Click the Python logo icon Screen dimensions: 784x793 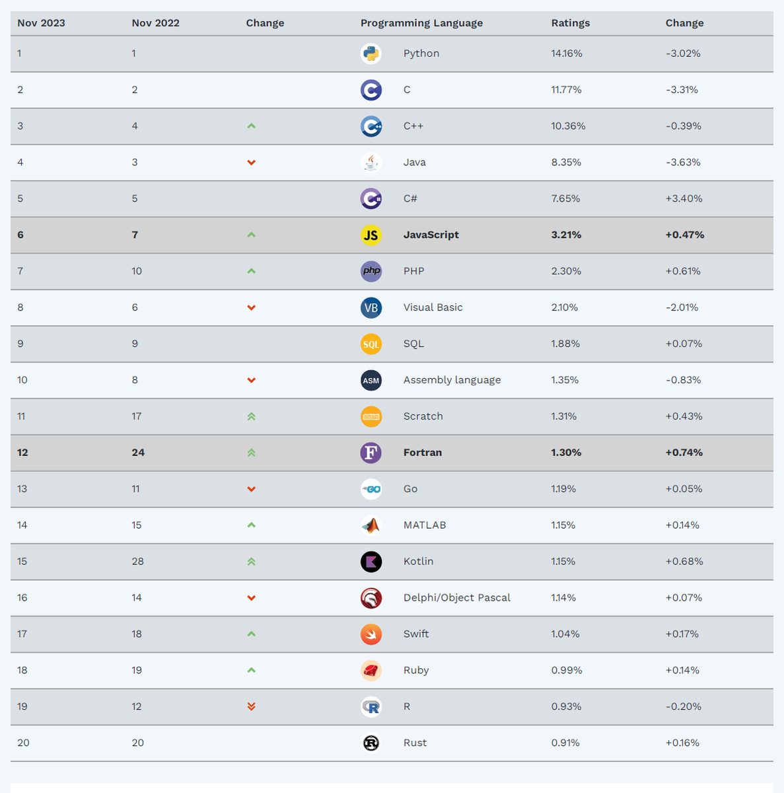[x=371, y=54]
